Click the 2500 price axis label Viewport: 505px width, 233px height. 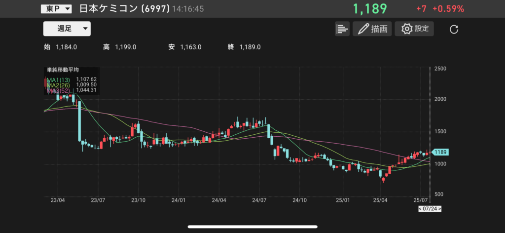440,69
